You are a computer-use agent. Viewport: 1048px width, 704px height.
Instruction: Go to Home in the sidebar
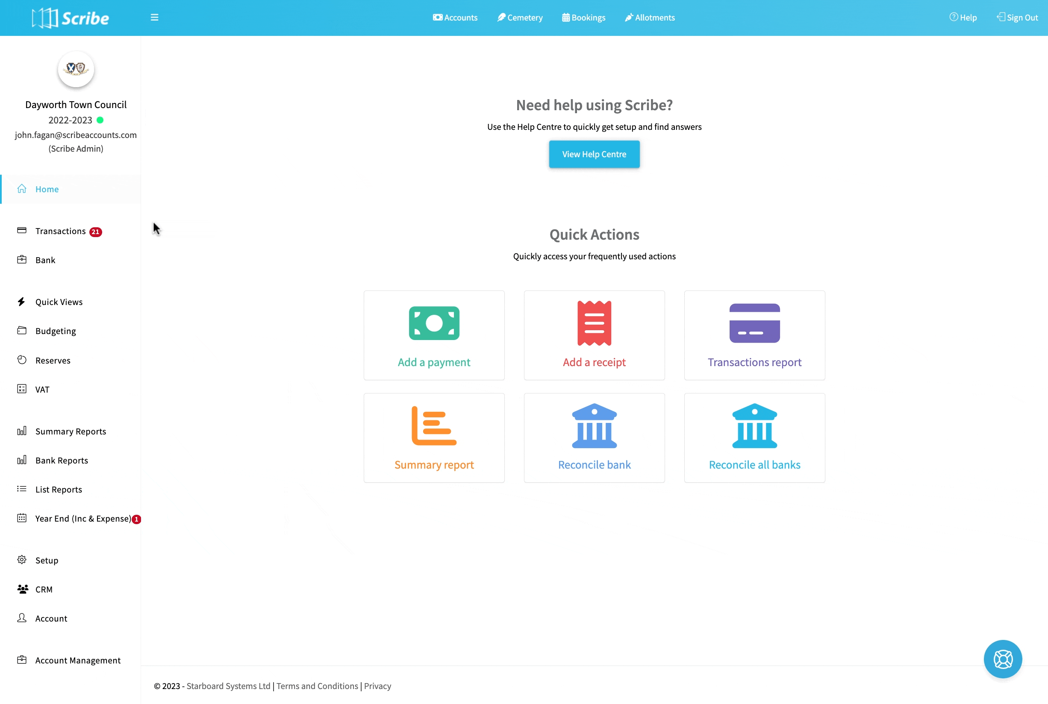click(71, 189)
